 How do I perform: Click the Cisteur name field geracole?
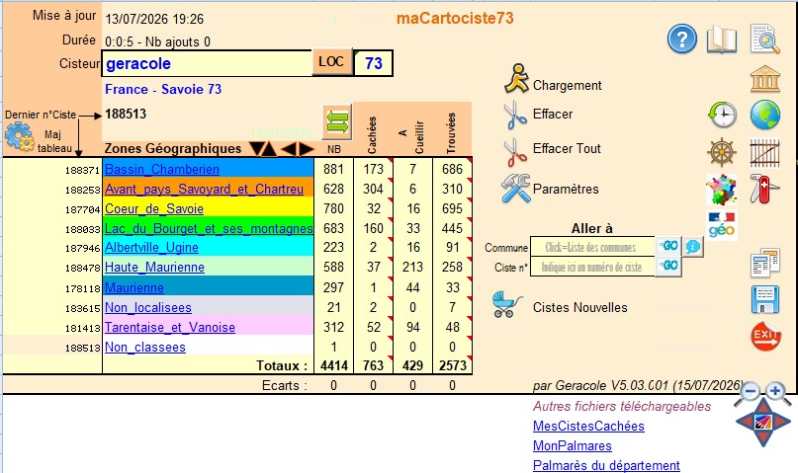[x=207, y=63]
